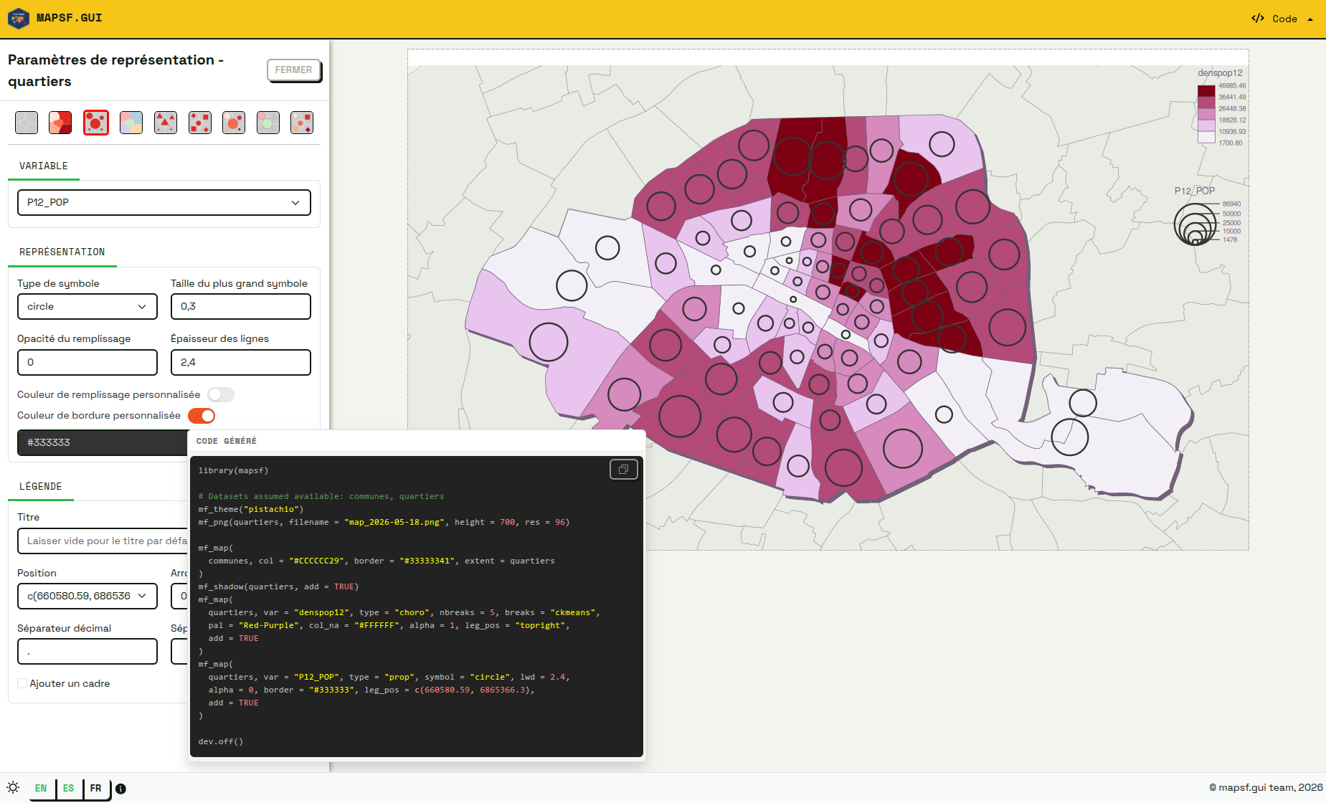Click the MAPSF.GUI logo icon

(x=19, y=19)
